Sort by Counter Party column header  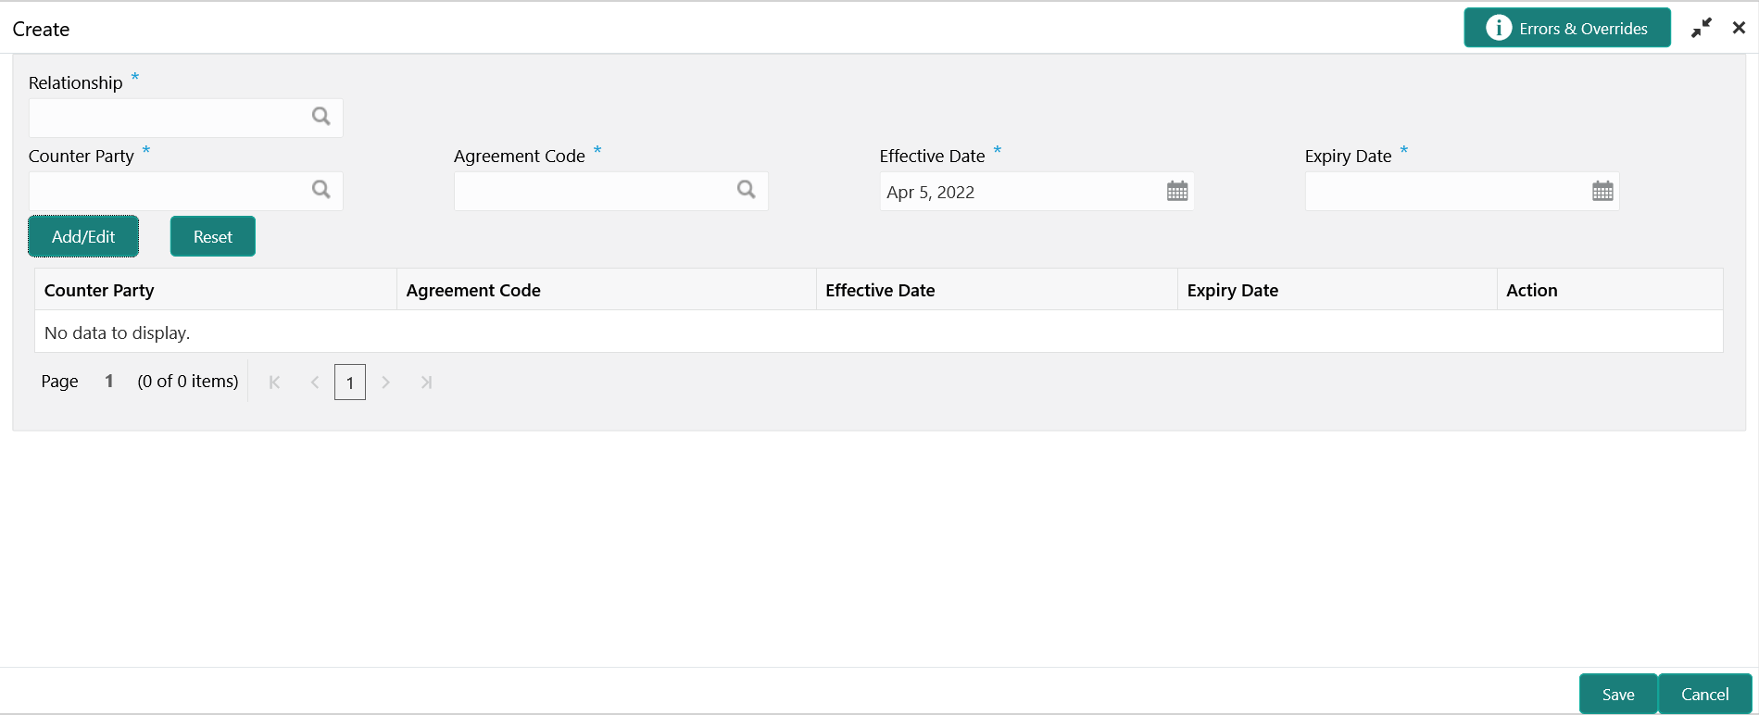click(x=99, y=290)
